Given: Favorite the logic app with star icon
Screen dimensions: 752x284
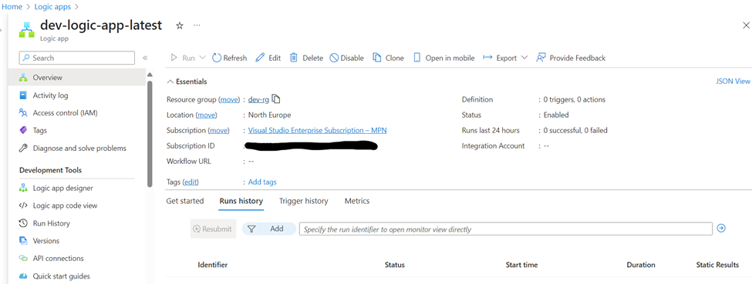Looking at the screenshot, I should click(x=180, y=26).
